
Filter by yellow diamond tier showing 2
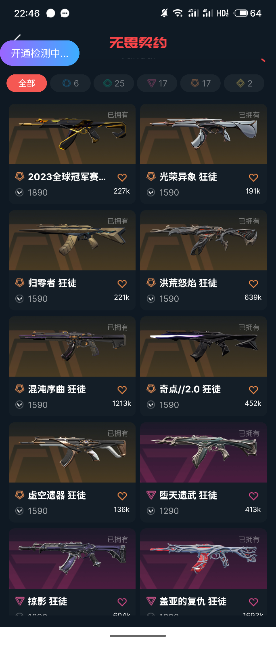tap(244, 83)
